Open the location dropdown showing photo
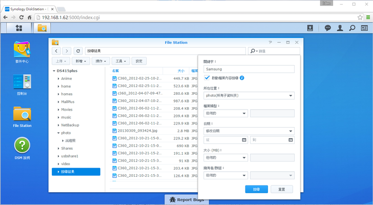The width and height of the screenshot is (373, 205). click(x=248, y=95)
